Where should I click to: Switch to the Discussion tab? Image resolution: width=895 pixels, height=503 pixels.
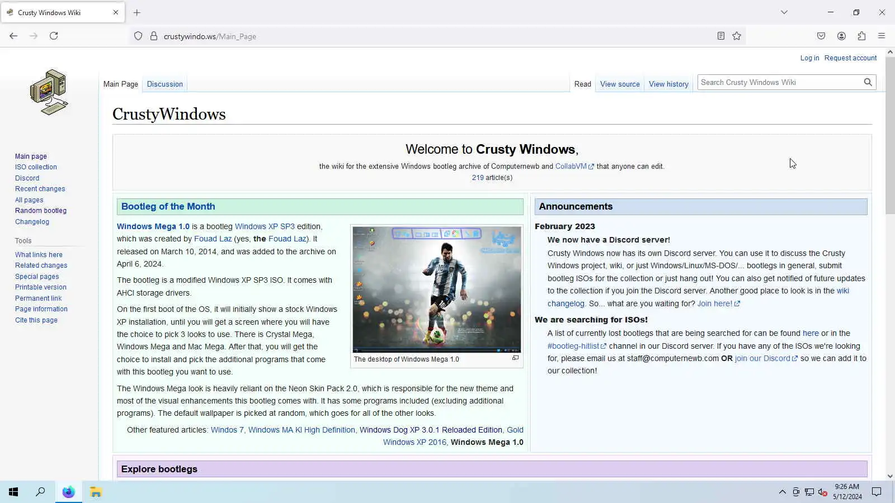coord(165,84)
